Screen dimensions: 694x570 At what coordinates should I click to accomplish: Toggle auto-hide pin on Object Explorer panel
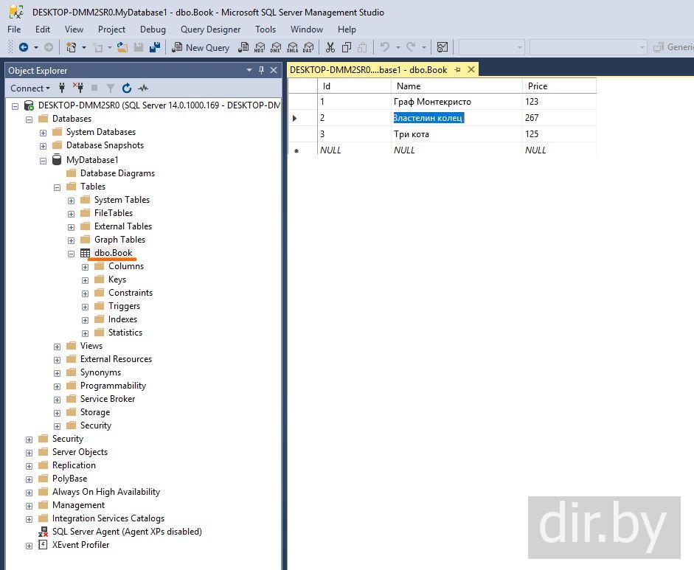tap(261, 70)
